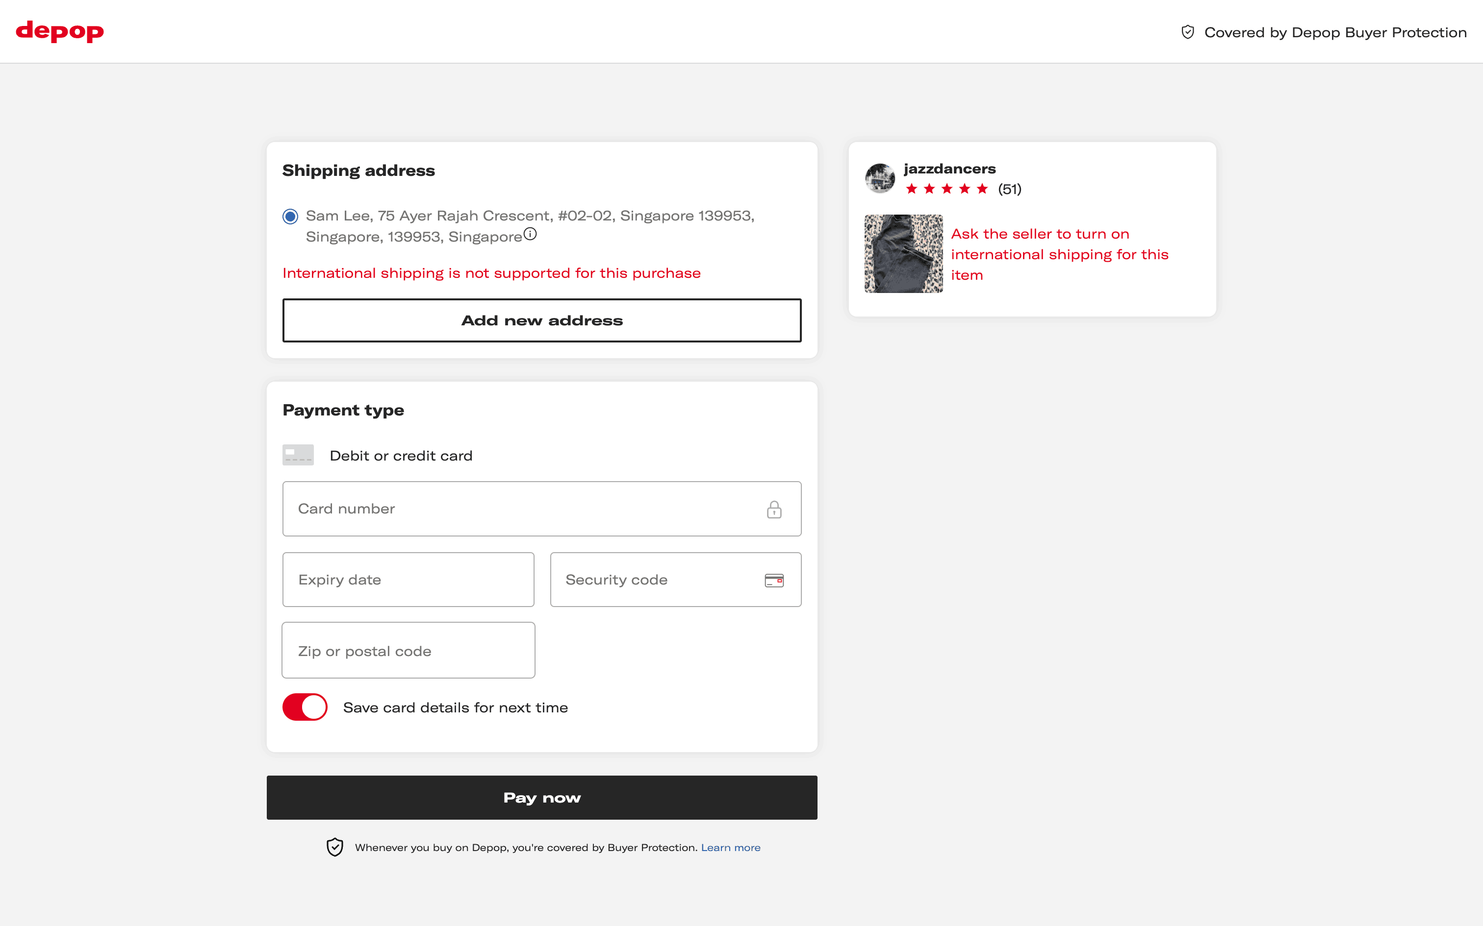
Task: Click the debit or credit card icon
Action: pyautogui.click(x=298, y=455)
